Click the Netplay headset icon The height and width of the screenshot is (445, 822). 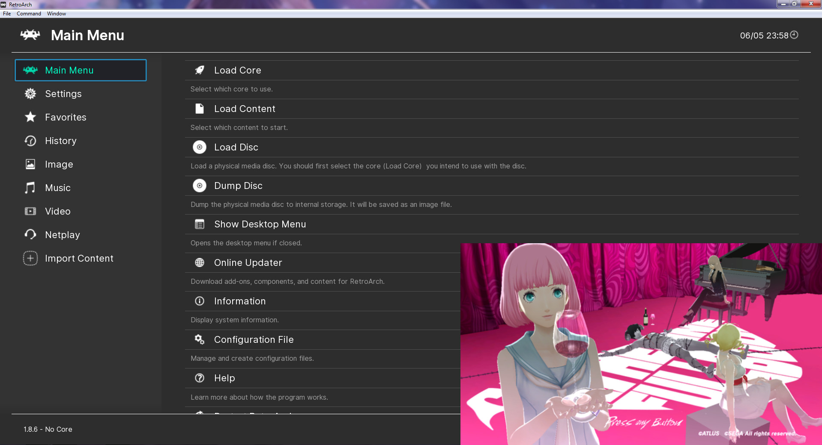click(x=30, y=234)
